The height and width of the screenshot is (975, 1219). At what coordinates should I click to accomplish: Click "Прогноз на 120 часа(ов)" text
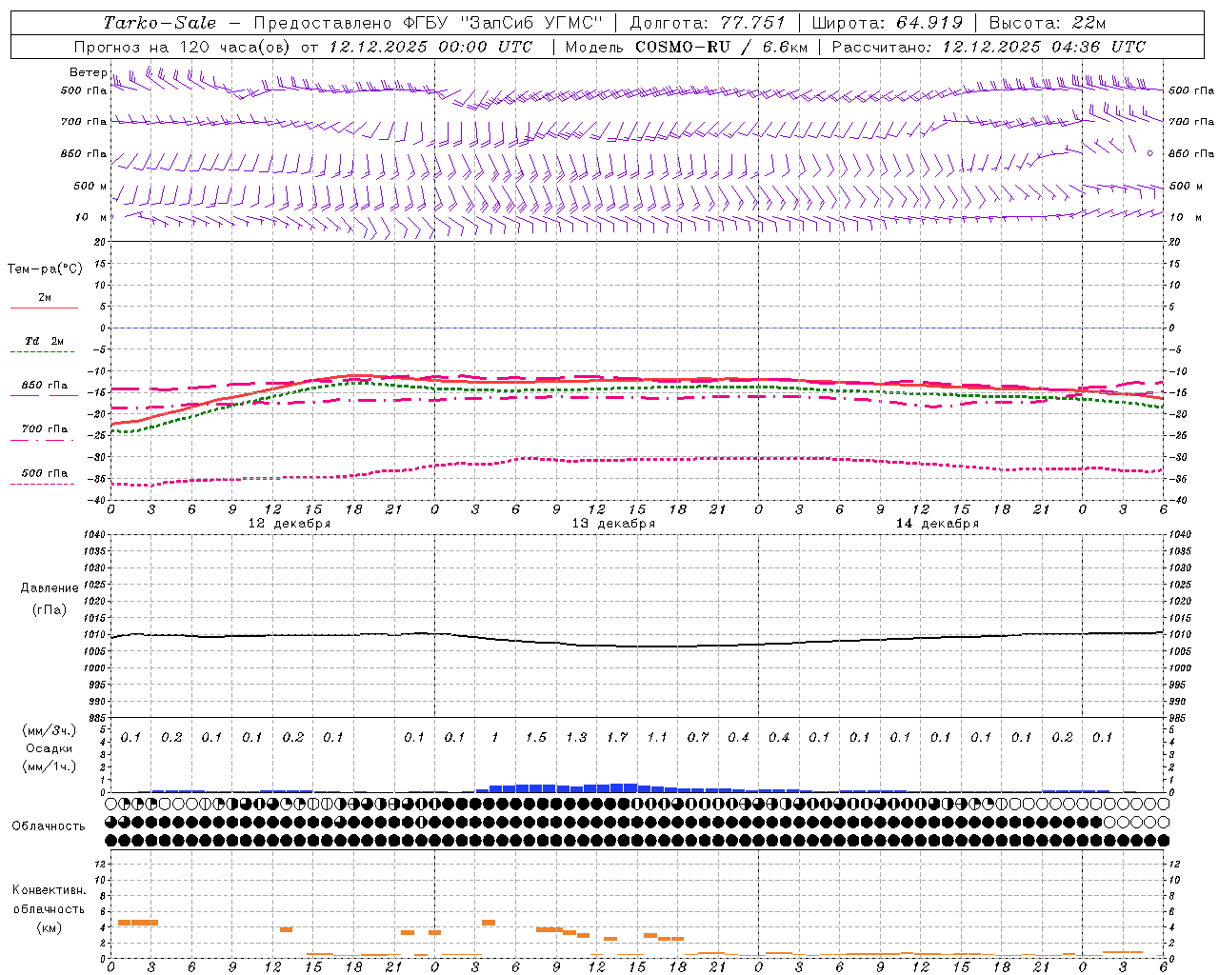click(184, 47)
